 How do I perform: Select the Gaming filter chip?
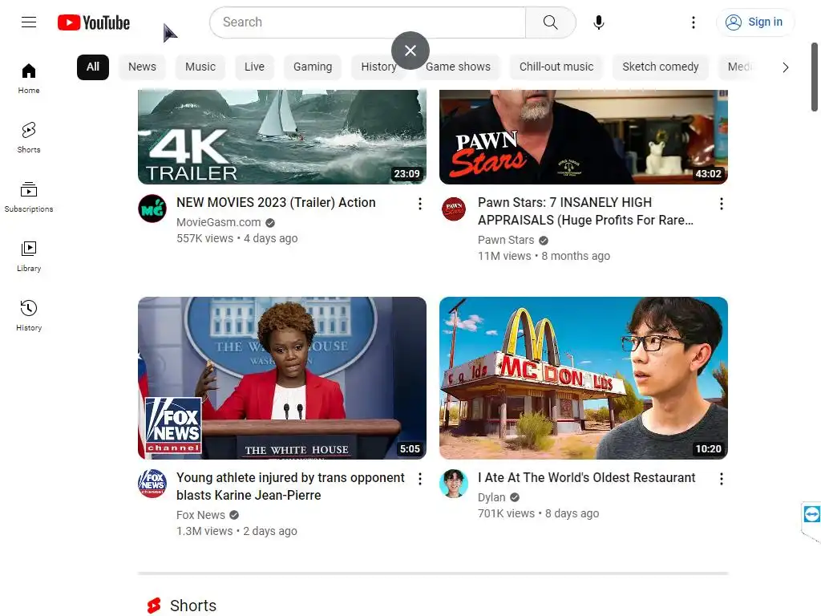(313, 67)
